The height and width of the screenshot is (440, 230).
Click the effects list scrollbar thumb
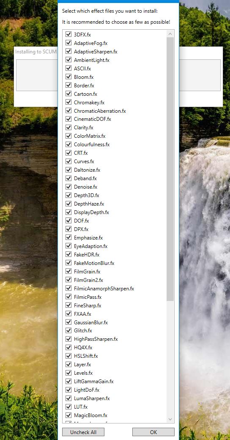pyautogui.click(x=170, y=169)
